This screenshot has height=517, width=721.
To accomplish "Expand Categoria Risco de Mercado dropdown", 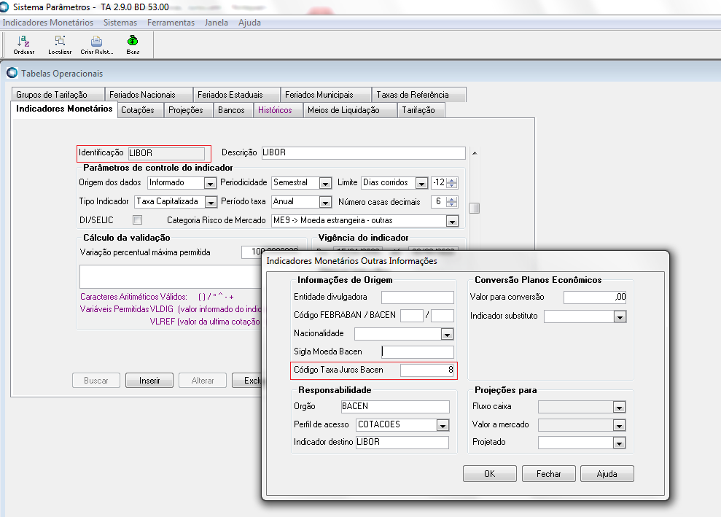I will [453, 221].
